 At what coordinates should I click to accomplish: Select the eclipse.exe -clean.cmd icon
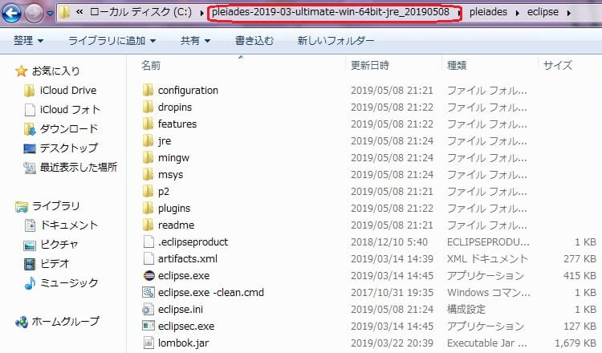pyautogui.click(x=148, y=292)
